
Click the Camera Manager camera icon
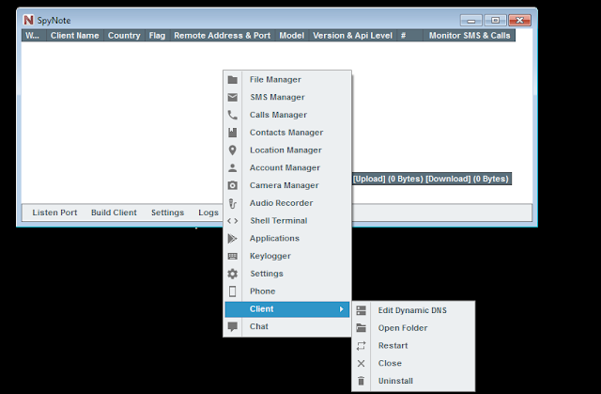tap(232, 185)
